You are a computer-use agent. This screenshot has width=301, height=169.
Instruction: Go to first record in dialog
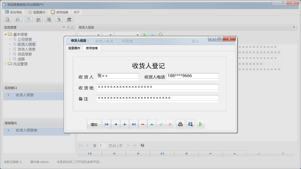106,124
